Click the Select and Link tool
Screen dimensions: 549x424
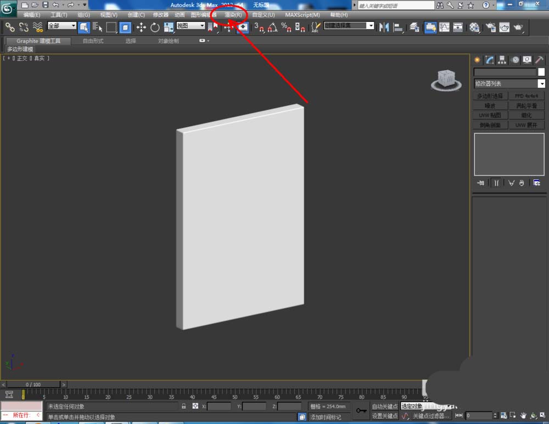click(10, 27)
